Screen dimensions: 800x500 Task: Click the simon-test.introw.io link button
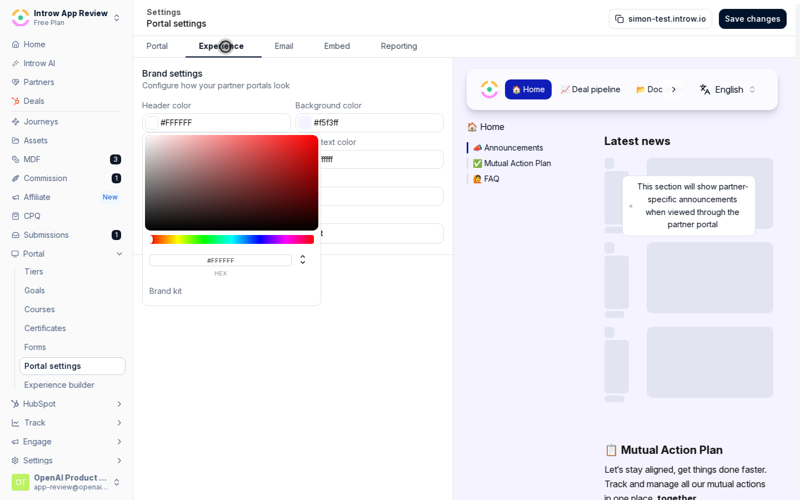click(x=661, y=19)
